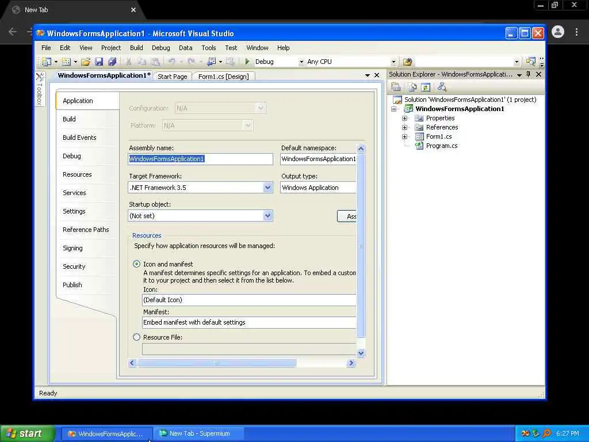Open the Debug solution configuration dropdown

pos(301,62)
